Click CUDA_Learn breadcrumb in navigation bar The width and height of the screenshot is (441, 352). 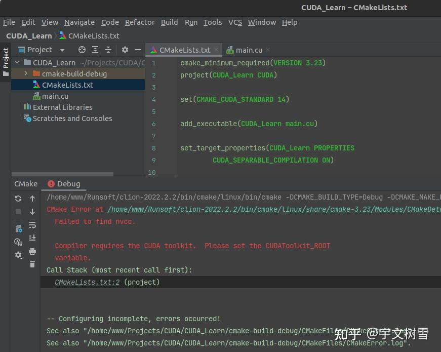click(29, 36)
